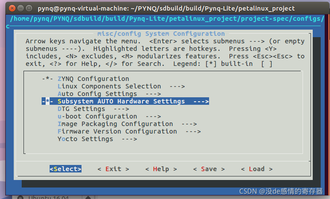Click the Help button
Image resolution: width=330 pixels, height=199 pixels.
(x=161, y=169)
